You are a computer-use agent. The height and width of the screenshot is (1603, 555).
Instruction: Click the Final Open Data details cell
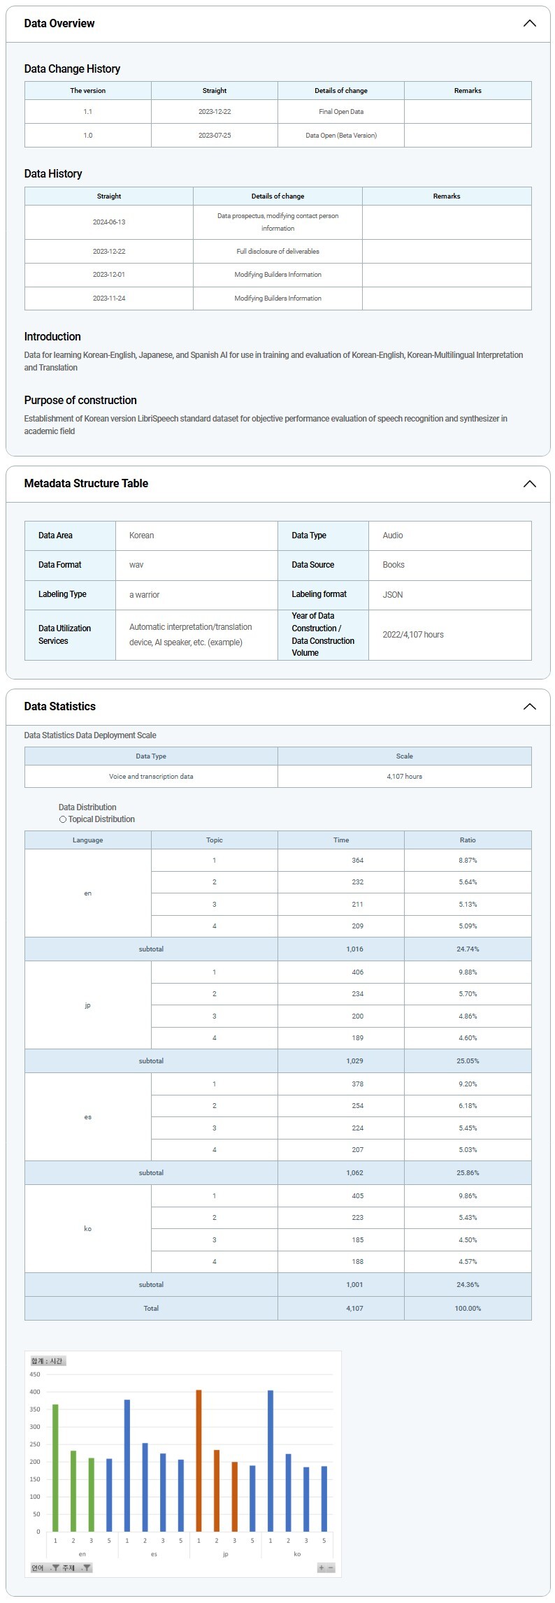point(341,112)
